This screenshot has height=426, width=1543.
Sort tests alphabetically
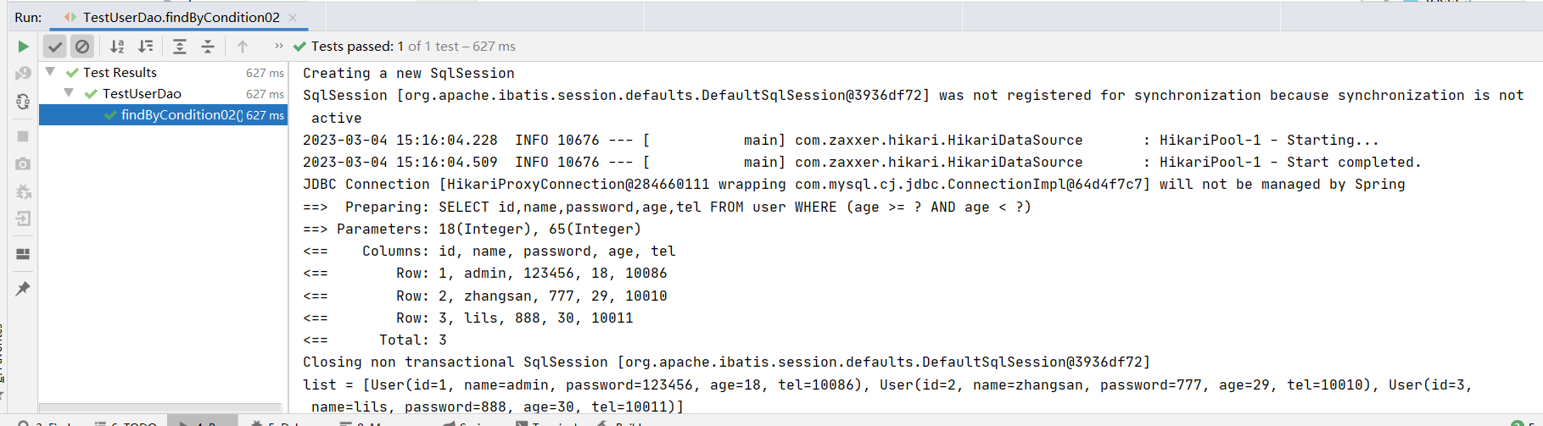117,47
